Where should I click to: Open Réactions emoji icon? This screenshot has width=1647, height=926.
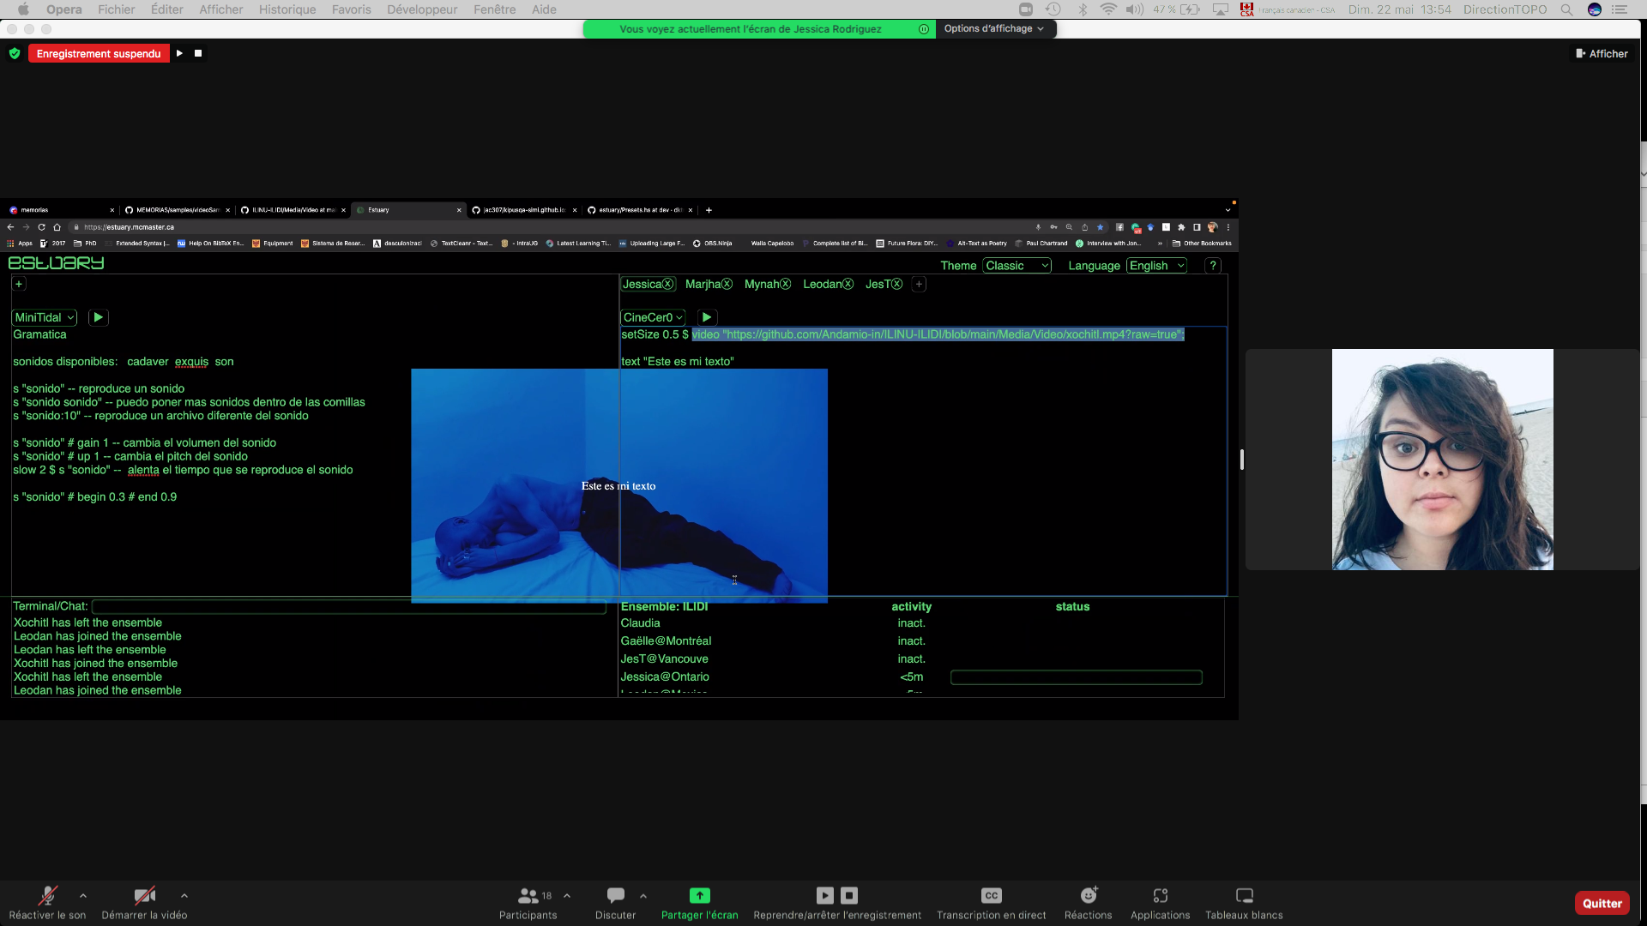pos(1088,896)
